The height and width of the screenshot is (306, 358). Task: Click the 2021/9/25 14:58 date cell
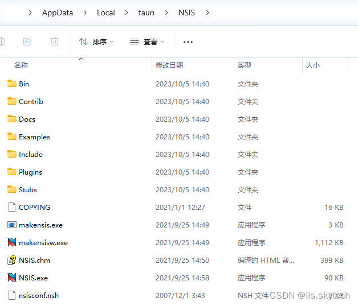click(x=182, y=278)
